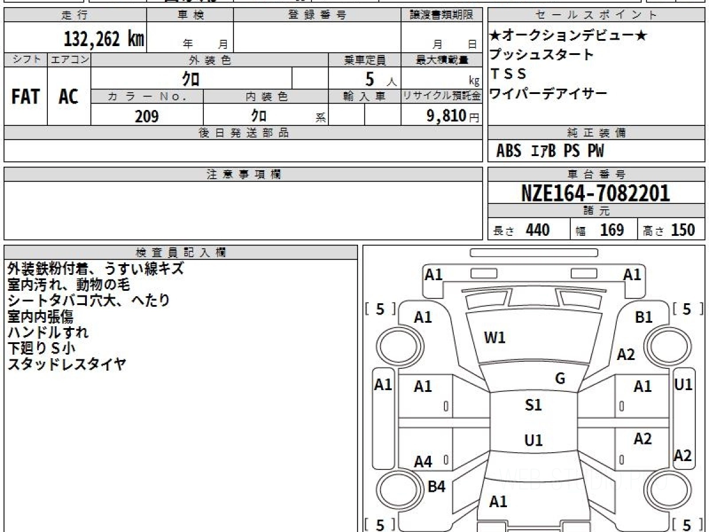Select the ワイパーデアイサー sales point line

click(548, 93)
